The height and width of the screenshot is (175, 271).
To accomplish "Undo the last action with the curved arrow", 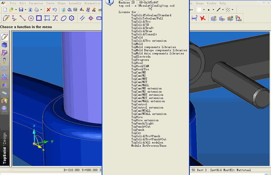I will [55, 10].
